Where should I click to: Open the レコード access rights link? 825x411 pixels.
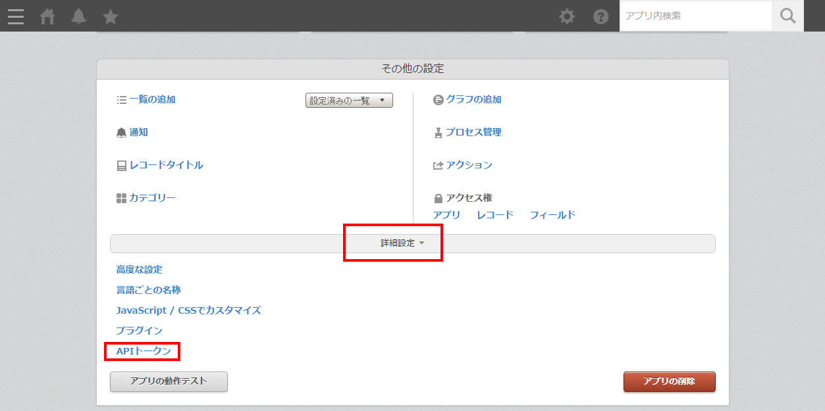click(494, 215)
